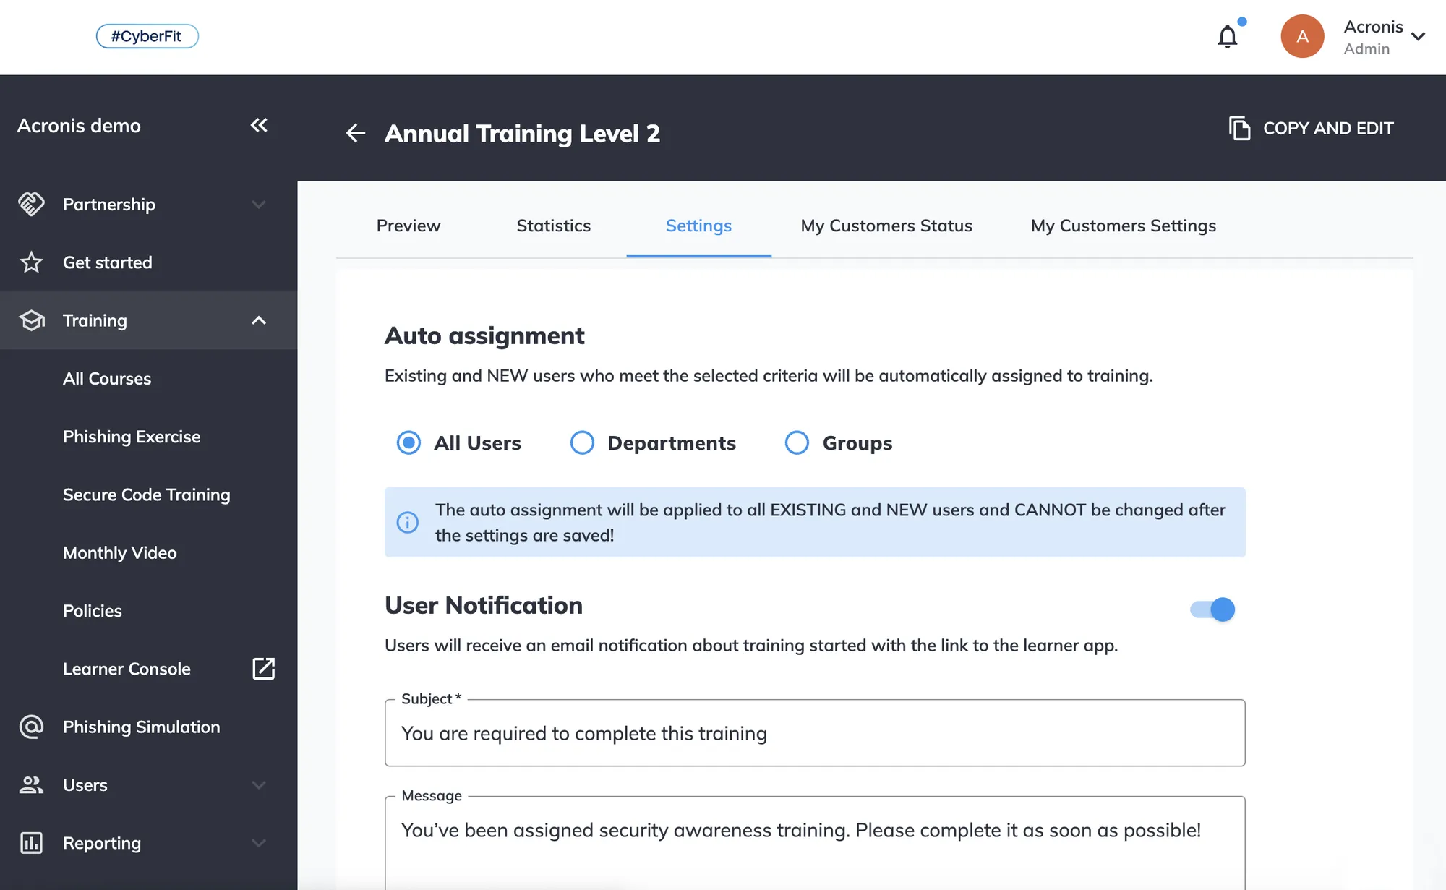Viewport: 1446px width, 890px height.
Task: Click the Copy and Edit icon
Action: (x=1239, y=128)
